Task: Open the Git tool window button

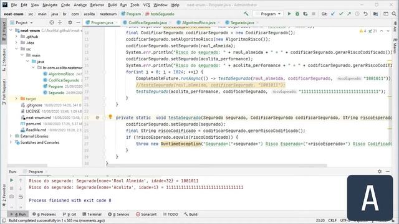Action: [70, 214]
